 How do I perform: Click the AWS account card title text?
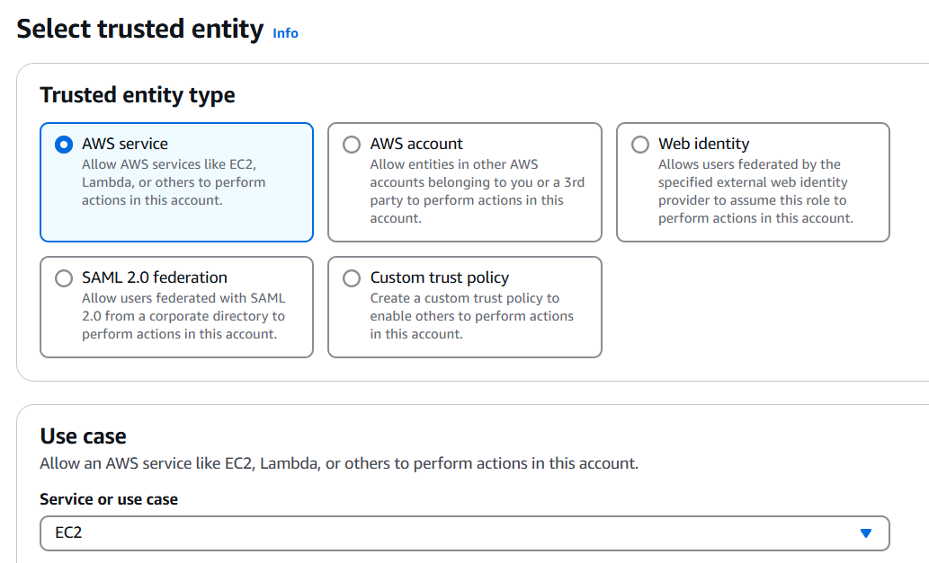pyautogui.click(x=416, y=144)
